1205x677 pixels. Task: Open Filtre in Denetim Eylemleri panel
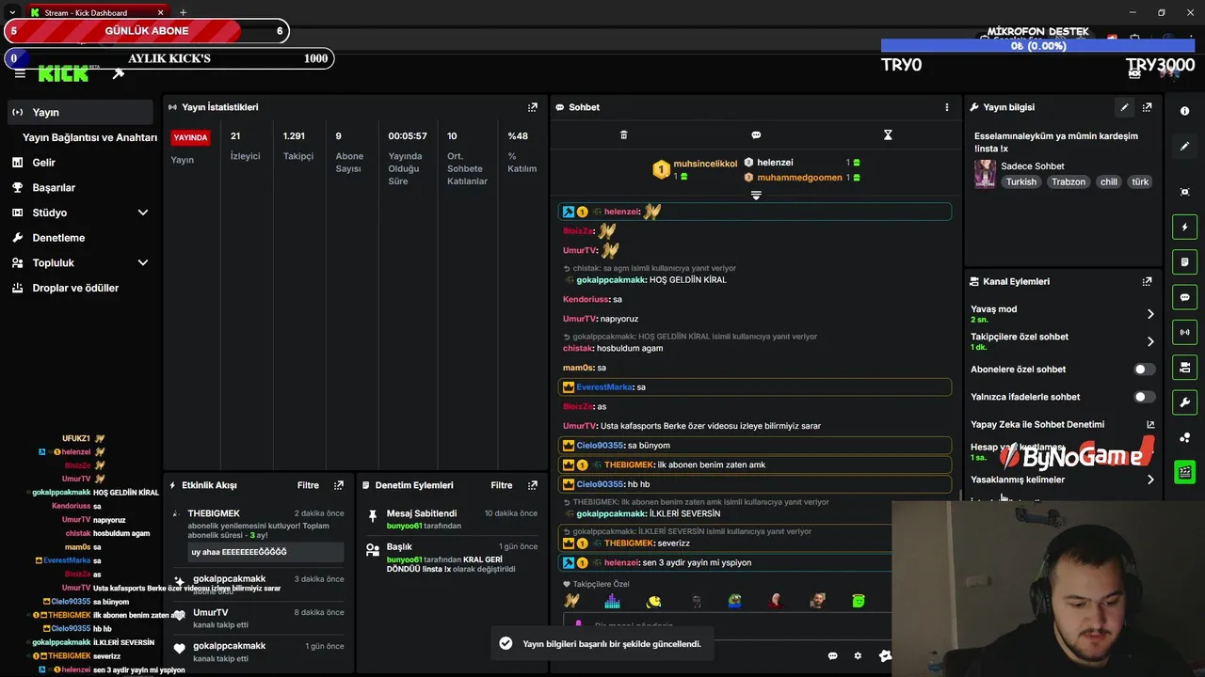502,485
